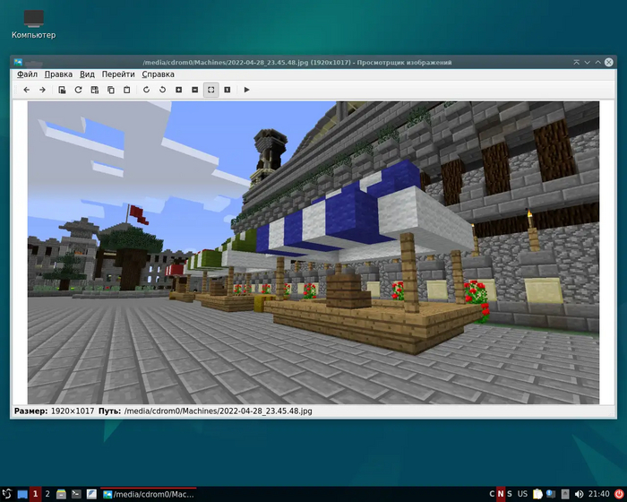627x502 pixels.
Task: Zoom out using the minus icon
Action: [194, 90]
